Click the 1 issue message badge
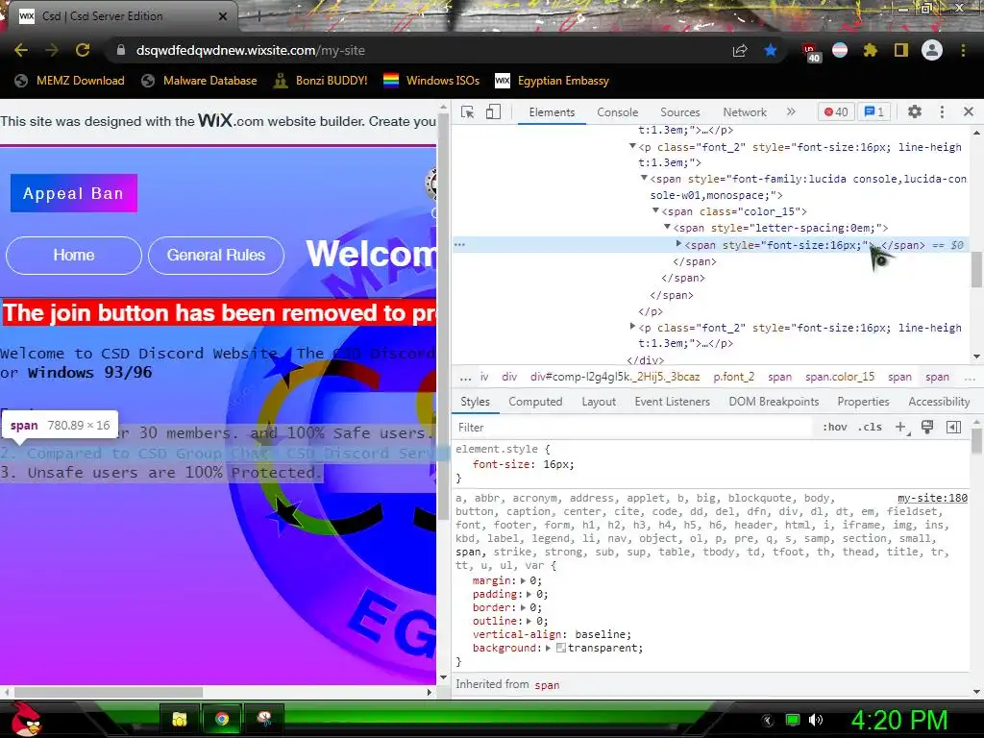Viewport: 984px width, 738px height. [874, 112]
